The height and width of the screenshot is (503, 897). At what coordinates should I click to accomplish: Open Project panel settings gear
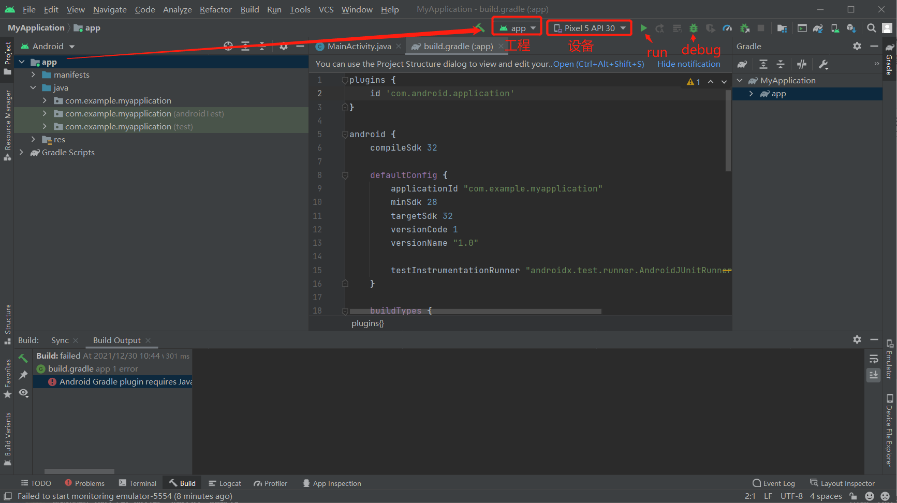[283, 46]
